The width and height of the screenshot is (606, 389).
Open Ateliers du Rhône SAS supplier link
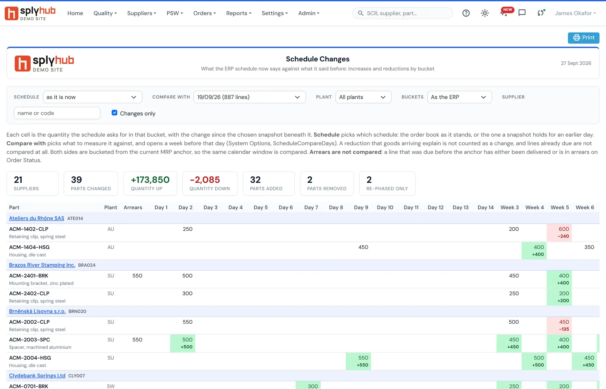pos(36,218)
